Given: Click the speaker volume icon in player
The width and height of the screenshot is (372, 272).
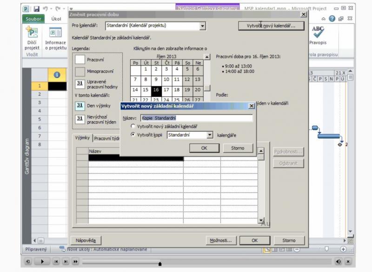Looking at the screenshot, I should pyautogui.click(x=338, y=262).
